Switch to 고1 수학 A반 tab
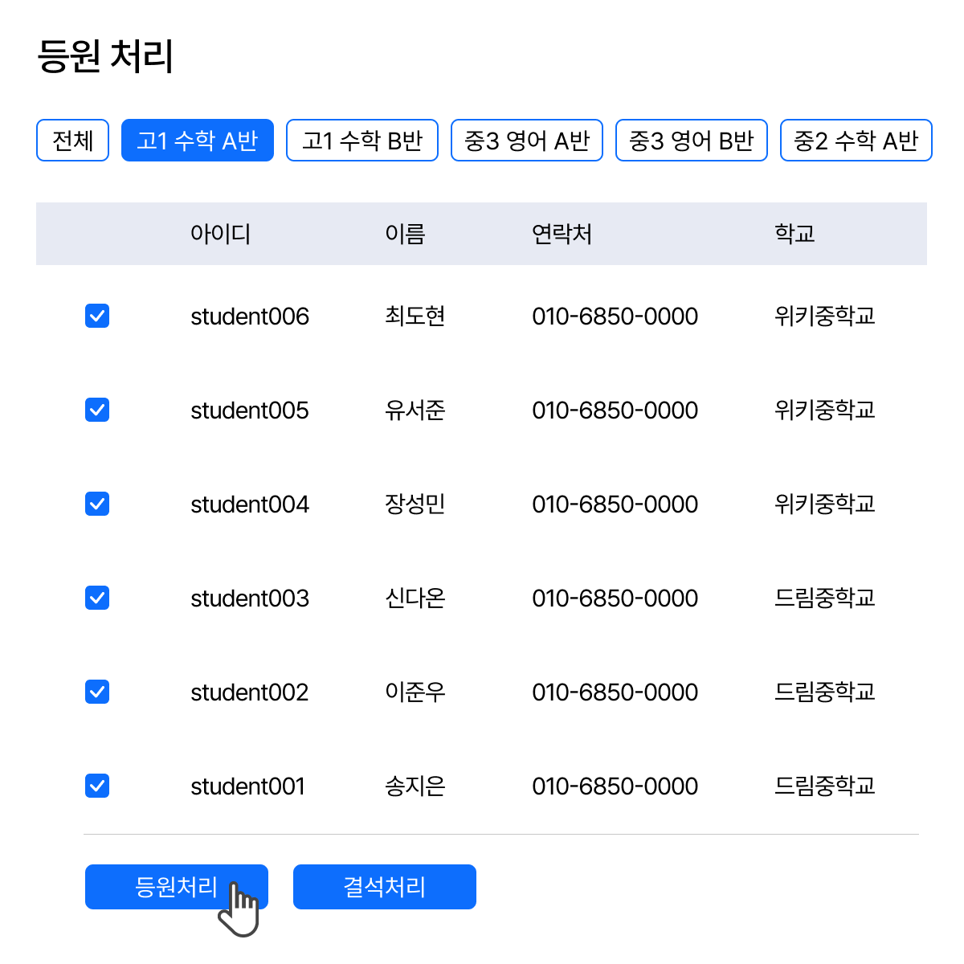This screenshot has height=964, width=964. pos(197,141)
